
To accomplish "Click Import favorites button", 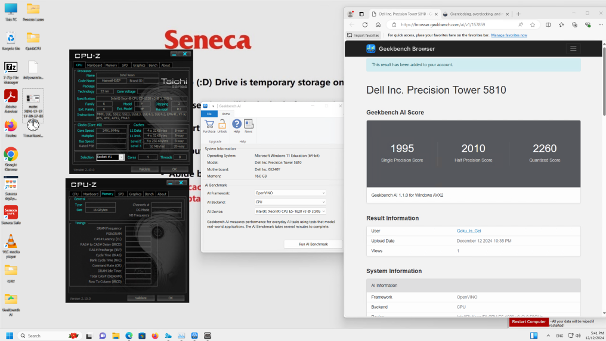I will click(363, 35).
